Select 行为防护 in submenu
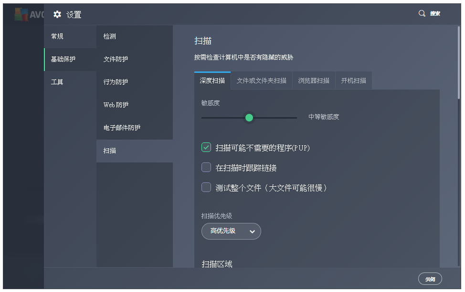This screenshot has height=292, width=465. (x=116, y=82)
